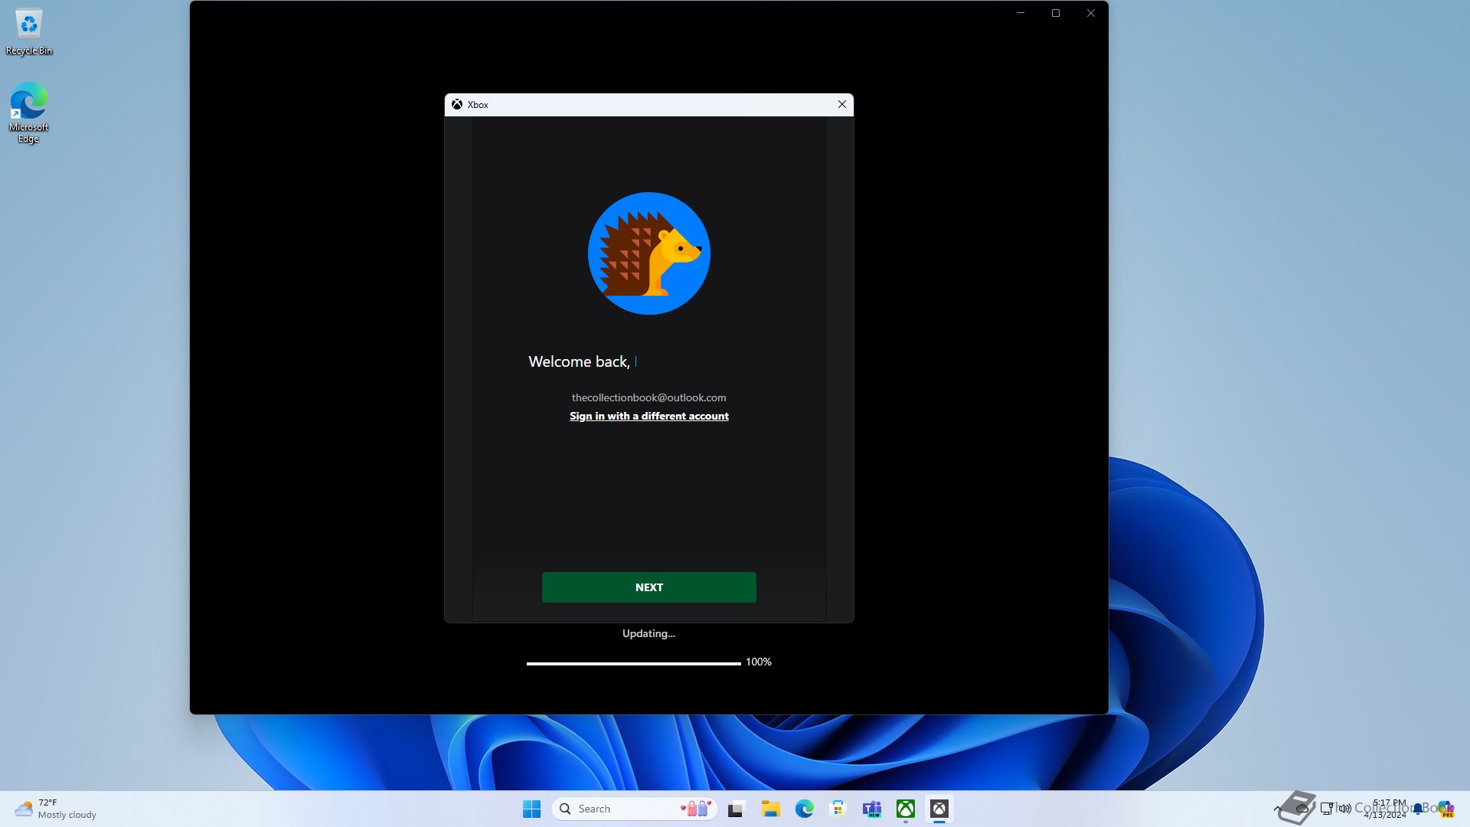1470x827 pixels.
Task: Open Microsoft Store from the taskbar
Action: tap(838, 809)
